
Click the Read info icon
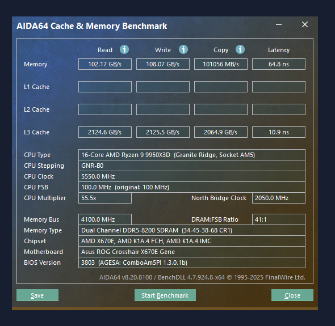[124, 49]
